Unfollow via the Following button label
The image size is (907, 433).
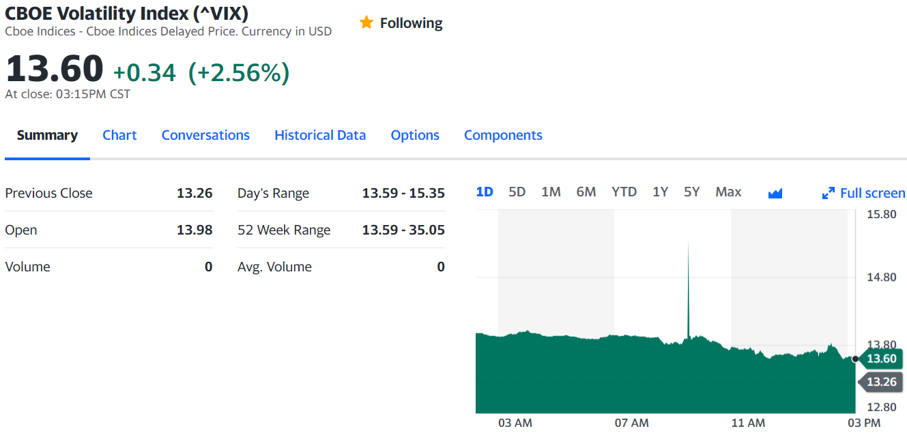click(x=411, y=23)
